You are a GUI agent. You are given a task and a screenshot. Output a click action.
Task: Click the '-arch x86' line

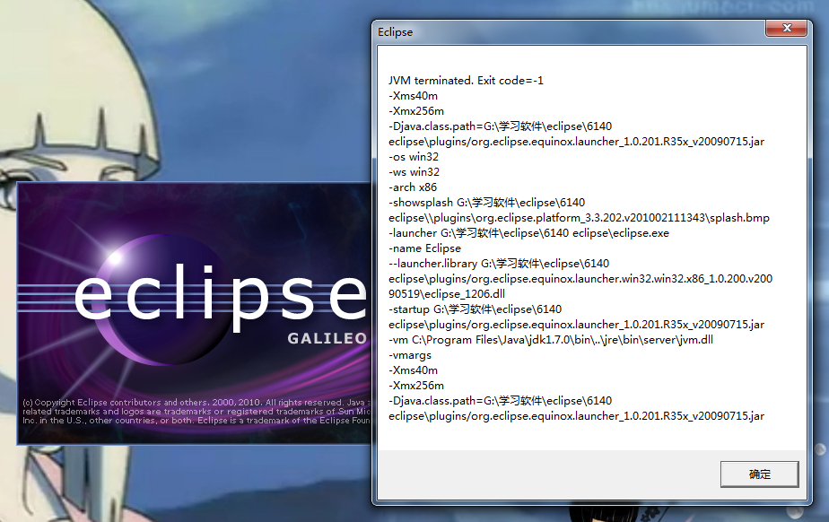413,187
